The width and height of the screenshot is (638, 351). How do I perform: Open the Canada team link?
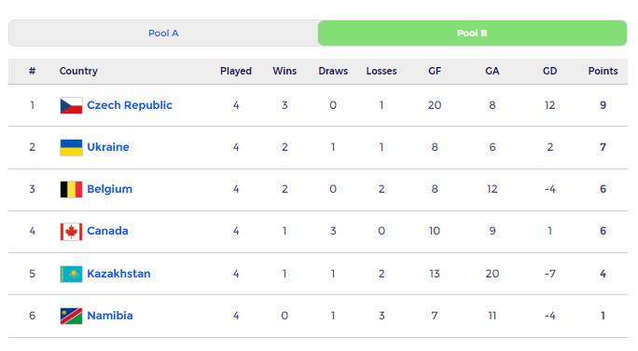pyautogui.click(x=108, y=231)
